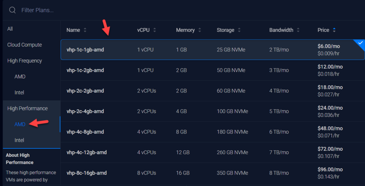Open the All plans category
The image size is (365, 186).
coord(10,29)
